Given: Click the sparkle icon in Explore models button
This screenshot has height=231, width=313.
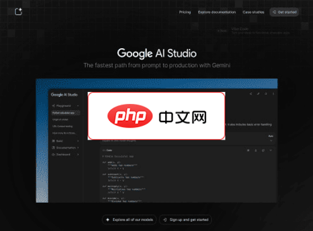Looking at the screenshot, I should point(108,220).
